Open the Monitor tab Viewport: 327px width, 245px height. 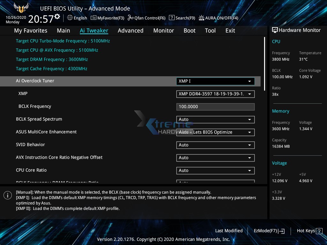(163, 30)
